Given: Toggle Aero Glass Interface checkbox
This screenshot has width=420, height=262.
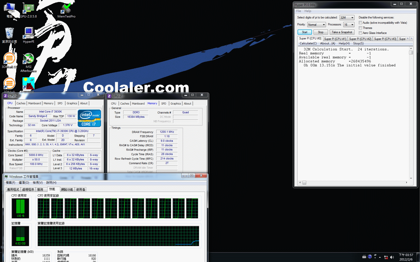Looking at the screenshot, I should pyautogui.click(x=360, y=33).
